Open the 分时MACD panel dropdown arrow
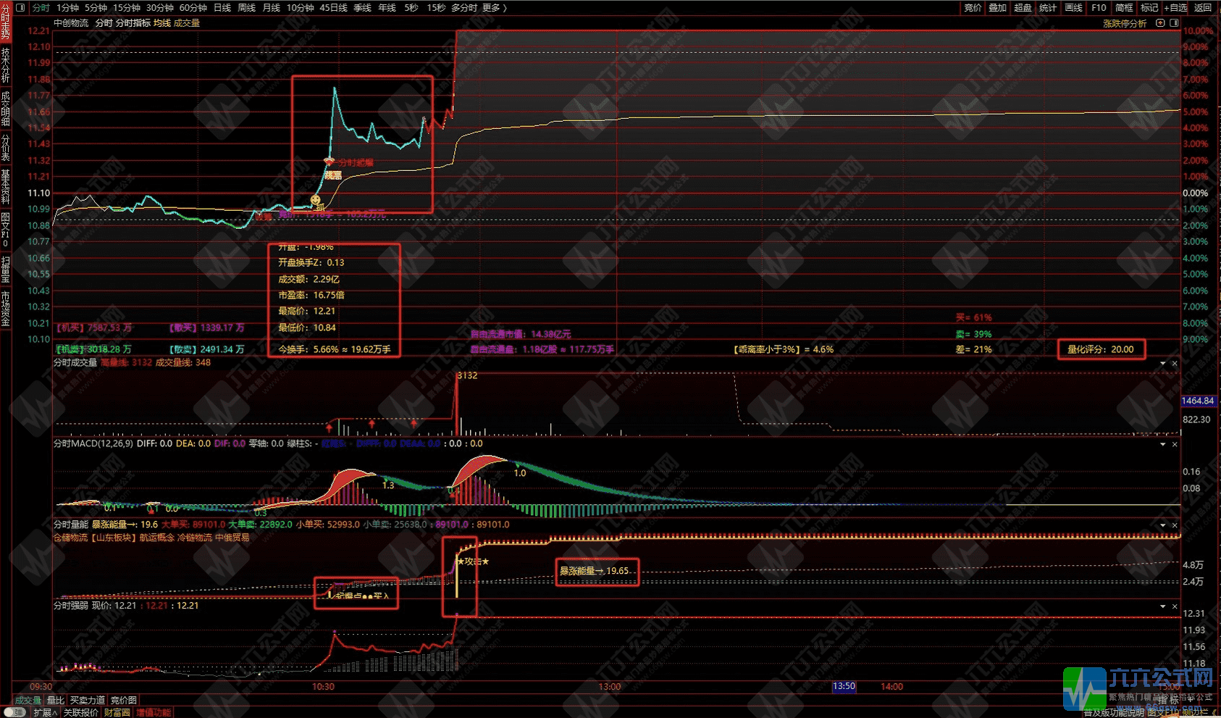The height and width of the screenshot is (718, 1221). click(x=1163, y=444)
